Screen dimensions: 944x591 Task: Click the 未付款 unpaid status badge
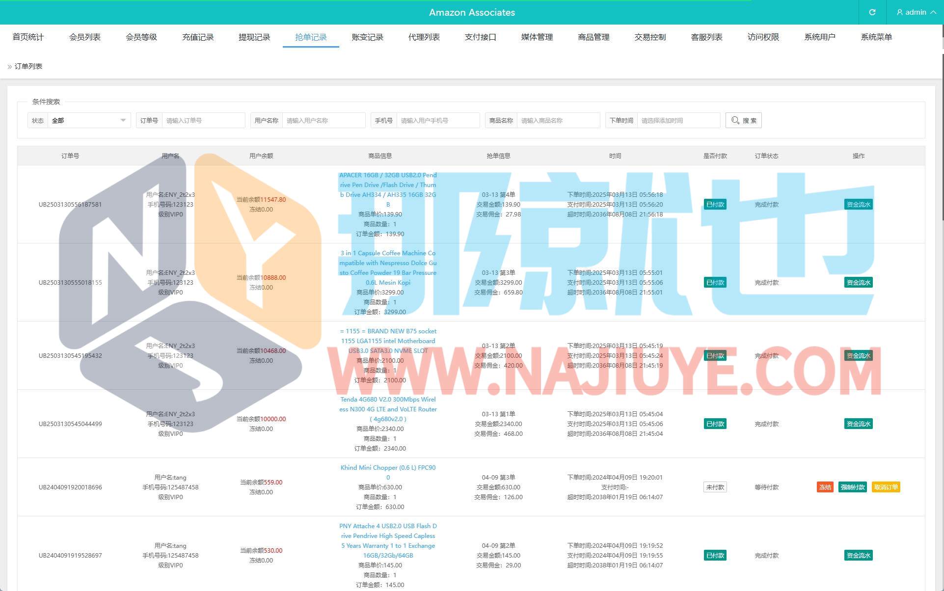click(715, 487)
